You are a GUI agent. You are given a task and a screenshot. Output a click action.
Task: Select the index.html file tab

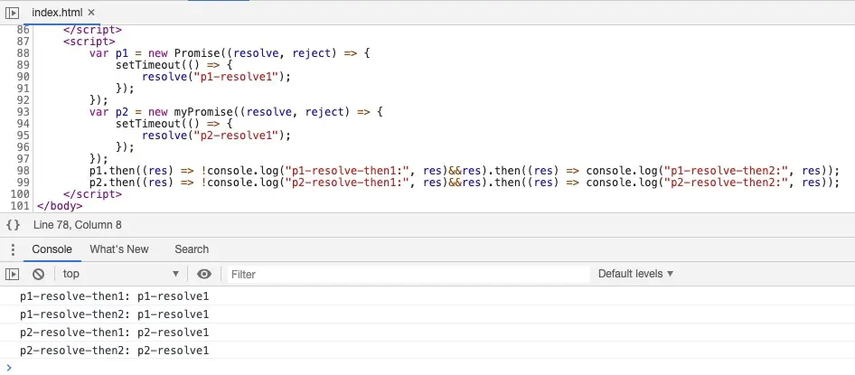[x=57, y=12]
